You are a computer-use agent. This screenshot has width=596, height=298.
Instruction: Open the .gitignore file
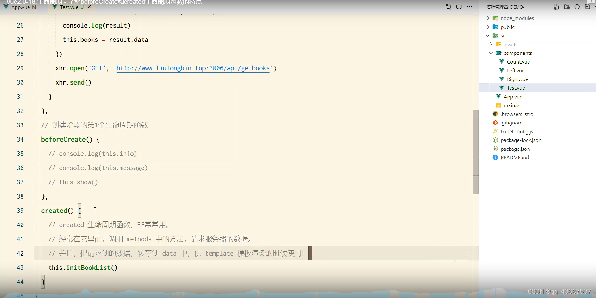pos(512,123)
